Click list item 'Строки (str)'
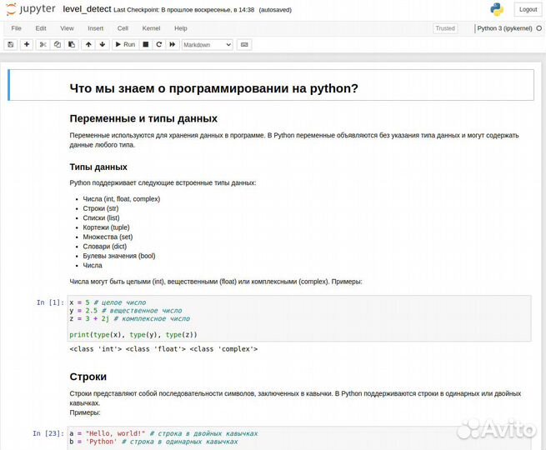 pyautogui.click(x=101, y=208)
